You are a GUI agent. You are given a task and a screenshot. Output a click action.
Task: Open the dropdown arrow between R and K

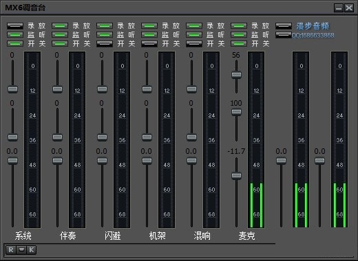click(21, 249)
